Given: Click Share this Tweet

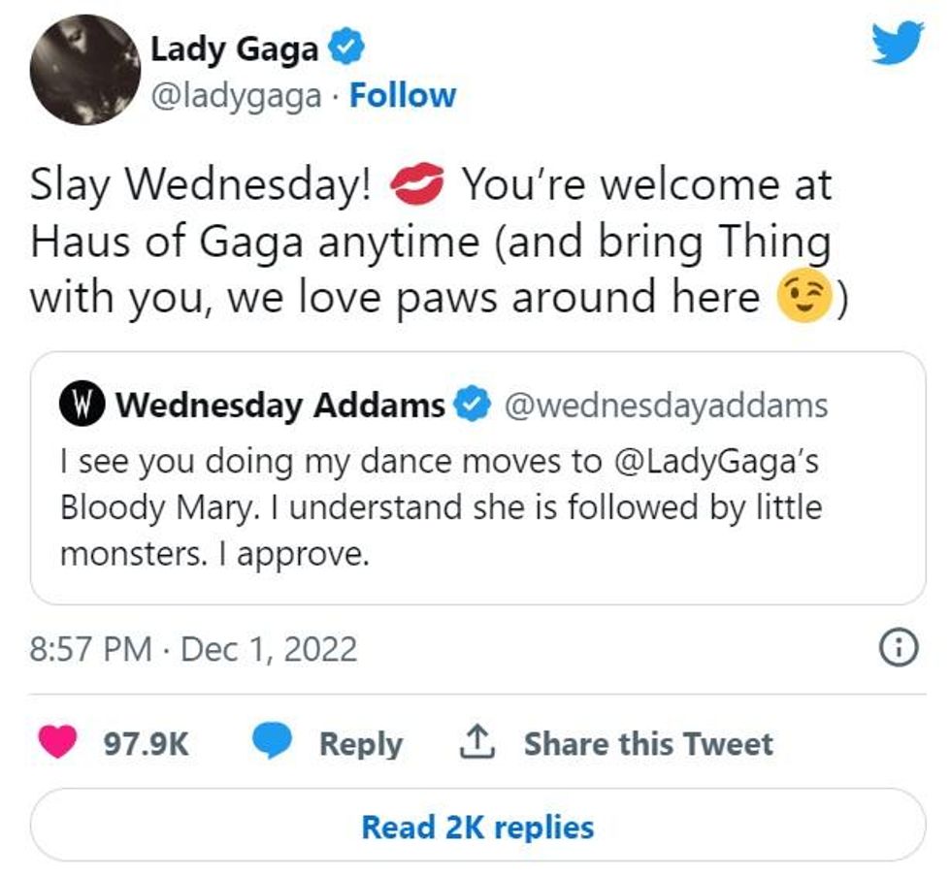Looking at the screenshot, I should 648,744.
